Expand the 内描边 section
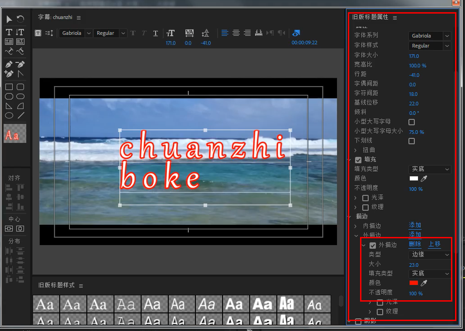The image size is (465, 331). click(356, 226)
